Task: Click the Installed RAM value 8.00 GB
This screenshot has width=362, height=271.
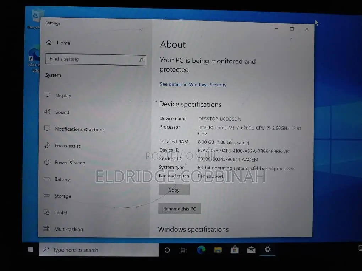Action: (x=224, y=142)
